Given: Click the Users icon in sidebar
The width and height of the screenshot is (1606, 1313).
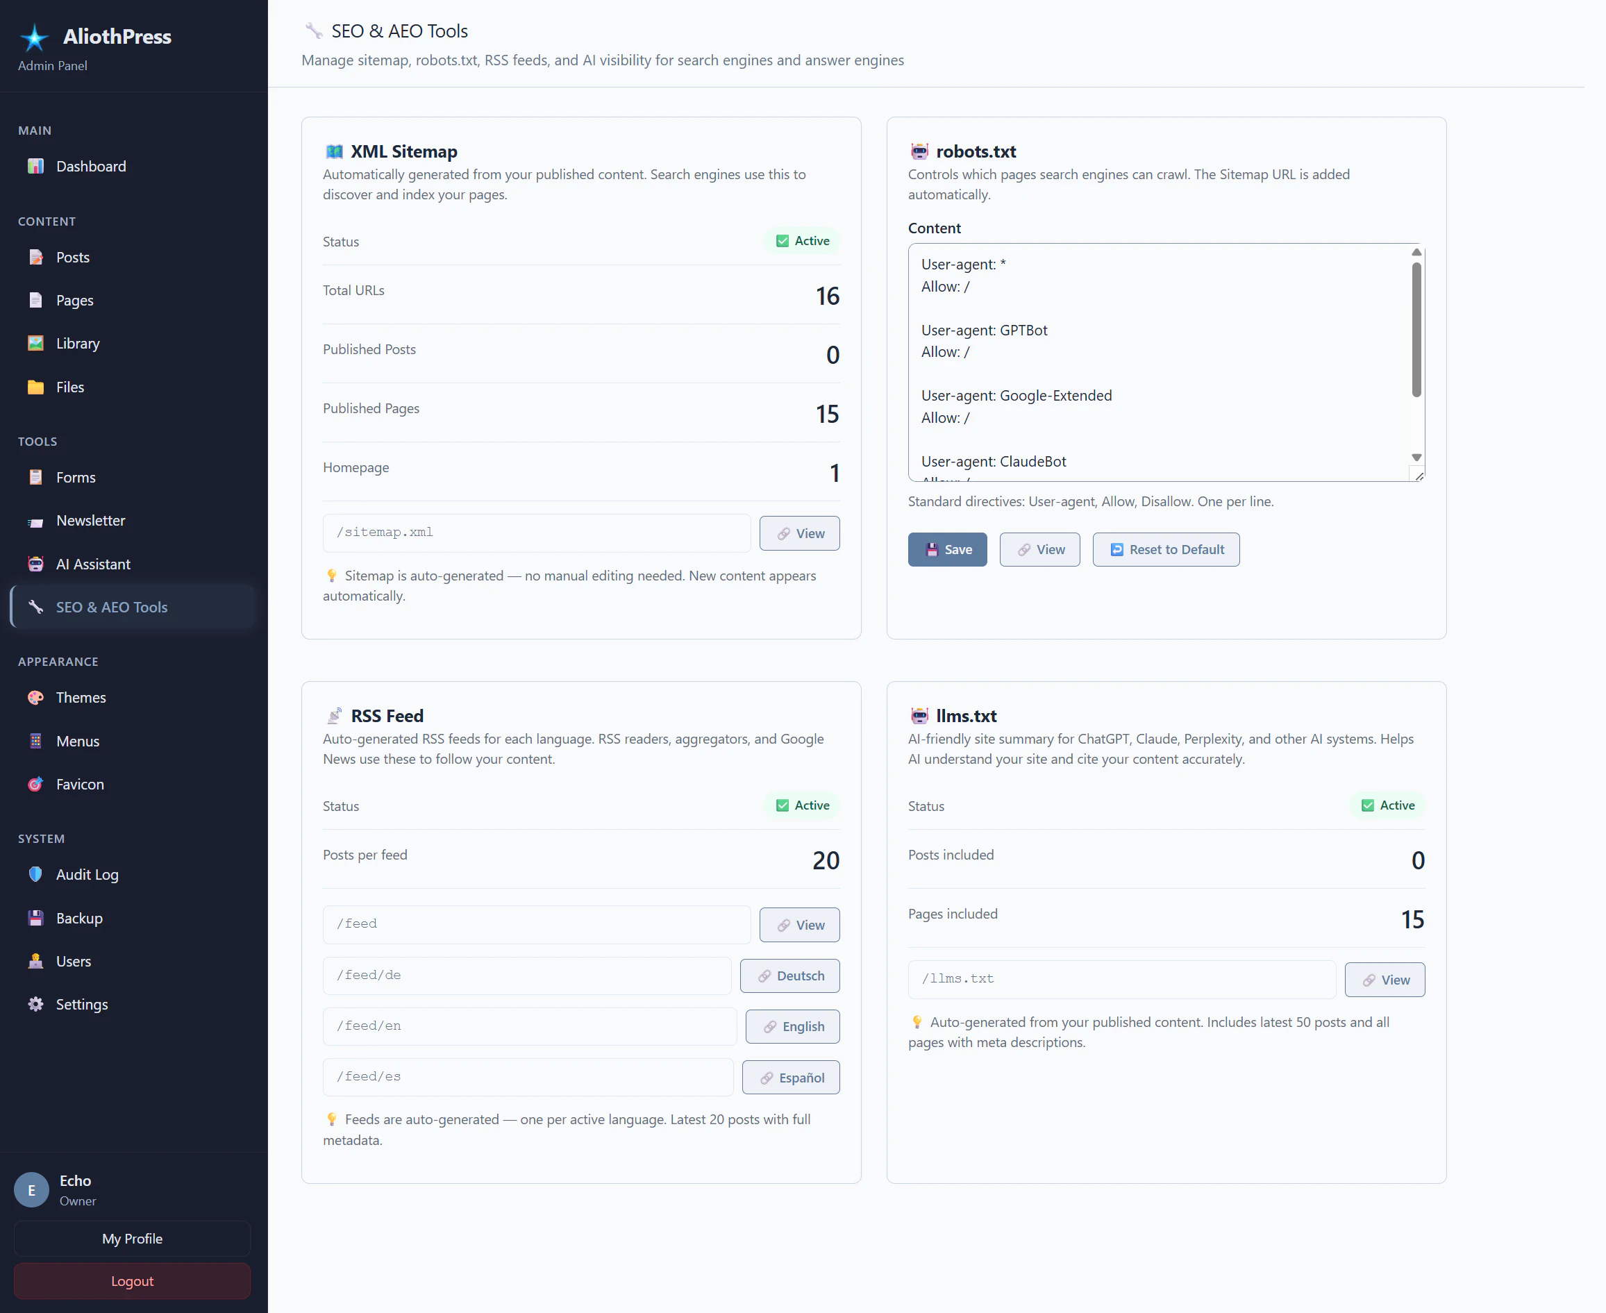Looking at the screenshot, I should (36, 961).
